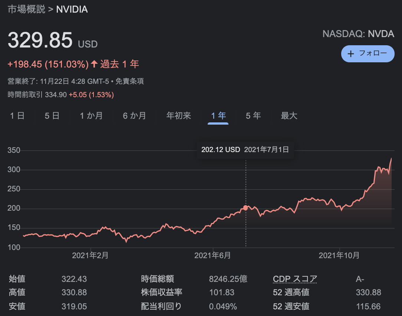Open the CDP スコア link

[x=295, y=279]
